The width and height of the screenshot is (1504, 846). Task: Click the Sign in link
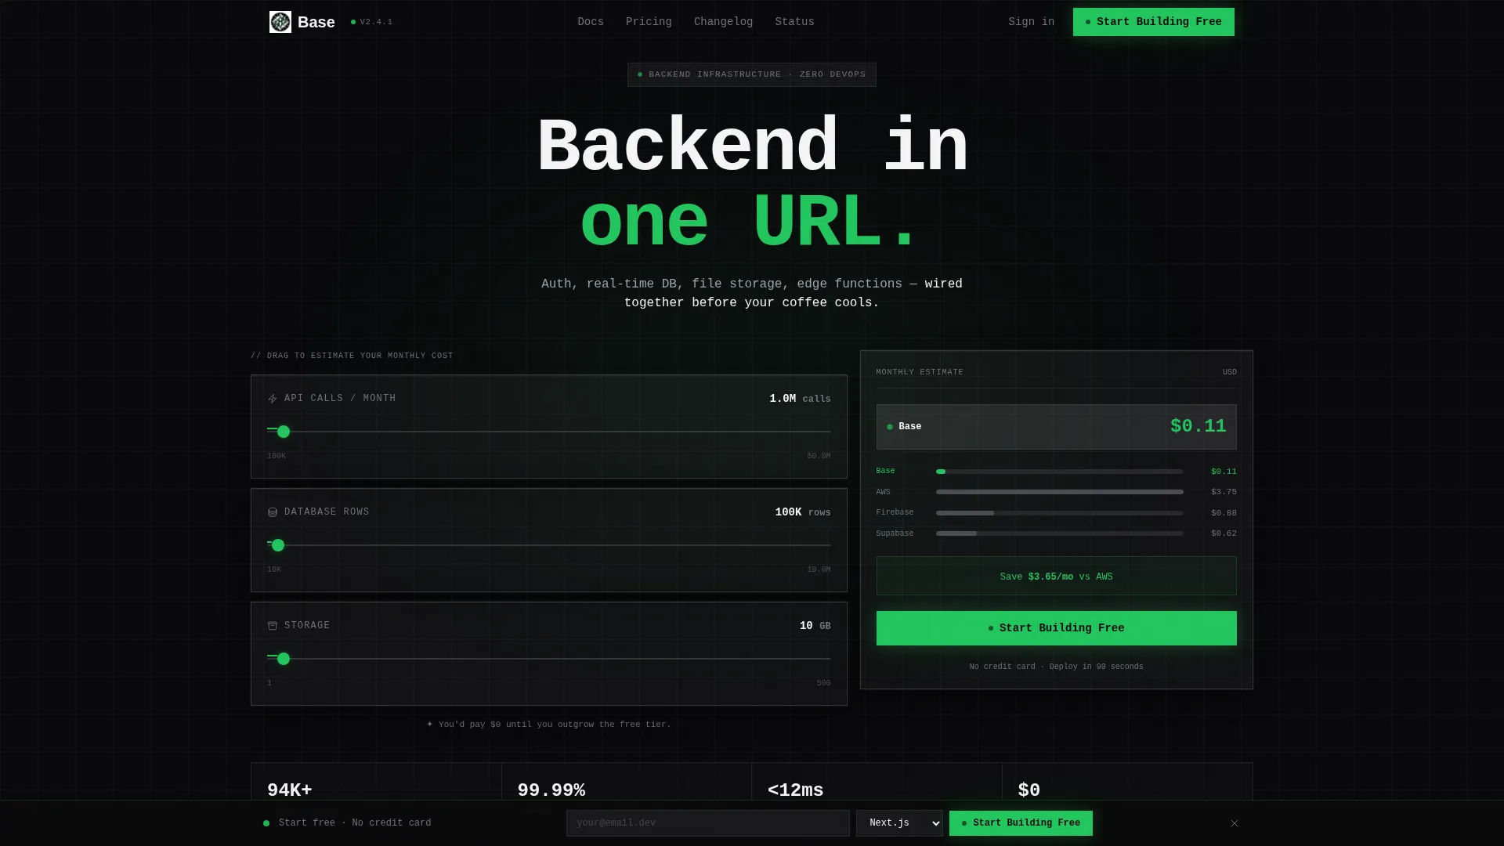pyautogui.click(x=1031, y=22)
